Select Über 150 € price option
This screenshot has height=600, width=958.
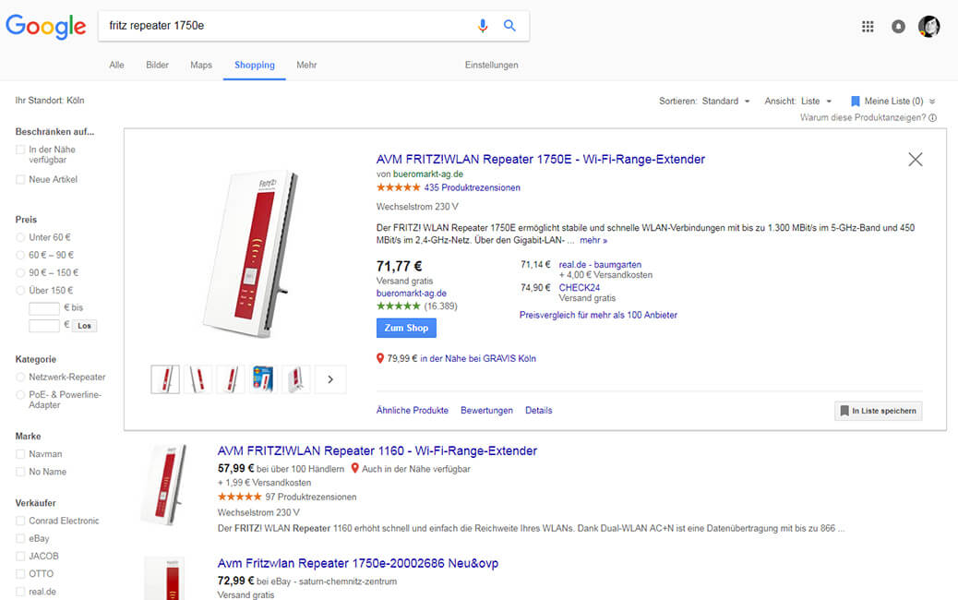pyautogui.click(x=20, y=291)
